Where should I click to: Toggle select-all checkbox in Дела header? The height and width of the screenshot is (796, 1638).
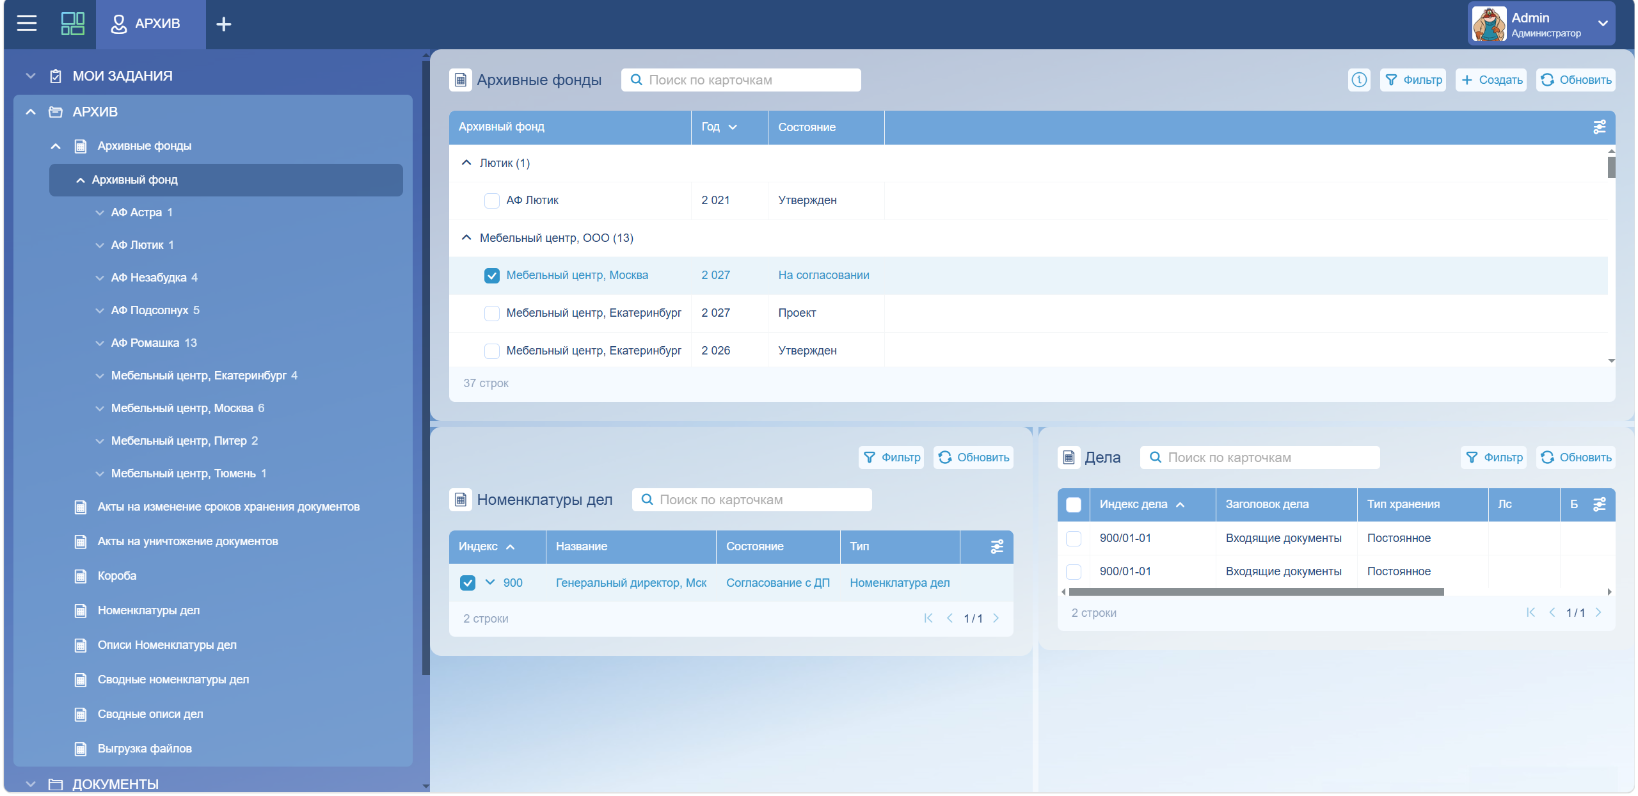click(x=1074, y=504)
